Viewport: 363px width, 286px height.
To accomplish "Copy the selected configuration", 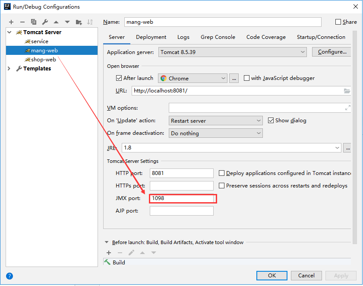I will pos(34,22).
